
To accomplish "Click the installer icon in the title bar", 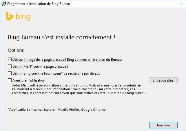I will click(x=3, y=4).
